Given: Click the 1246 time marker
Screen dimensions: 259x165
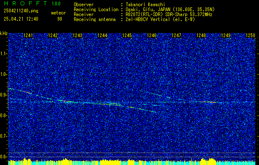Looking at the screenshot, I should (152, 35).
